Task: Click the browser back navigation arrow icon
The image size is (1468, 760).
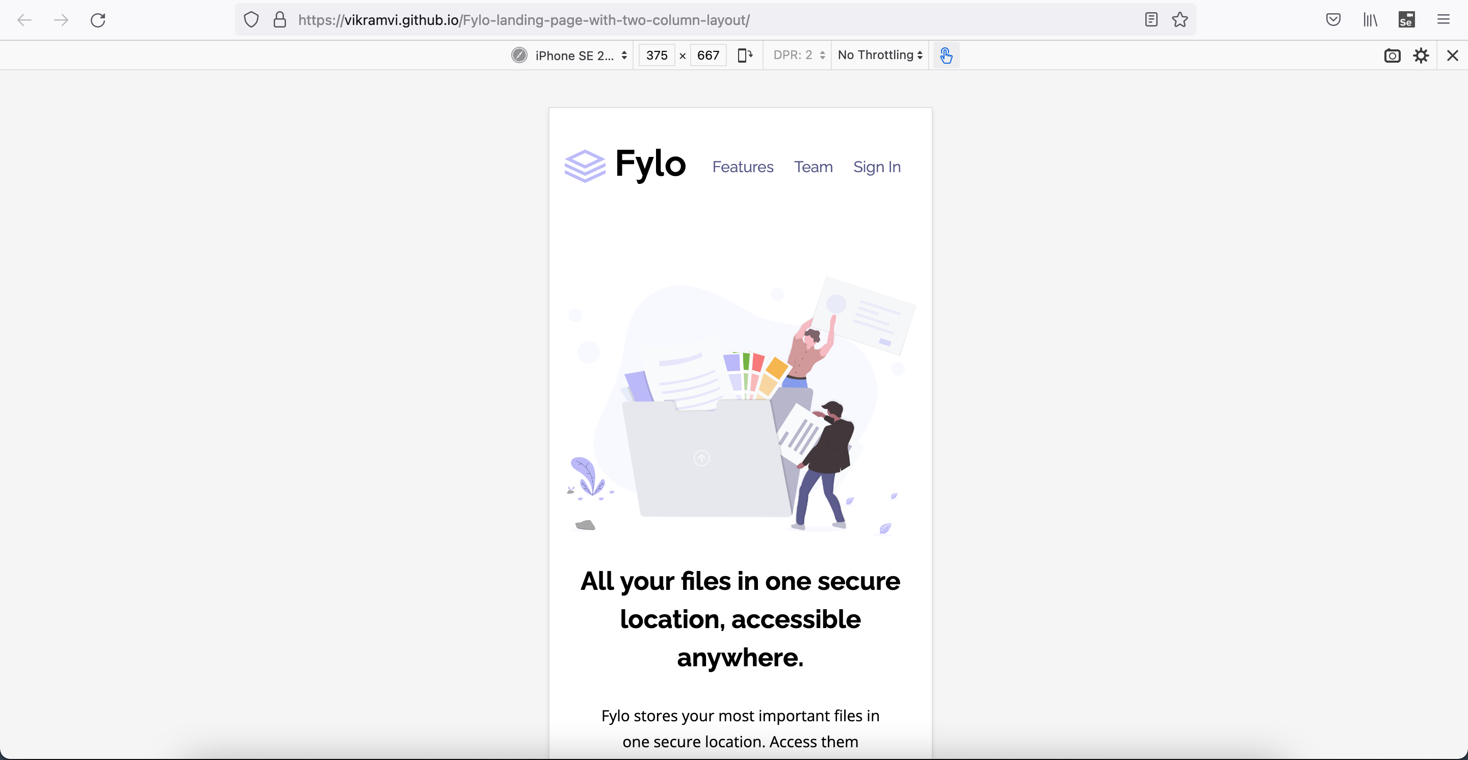Action: click(x=25, y=19)
